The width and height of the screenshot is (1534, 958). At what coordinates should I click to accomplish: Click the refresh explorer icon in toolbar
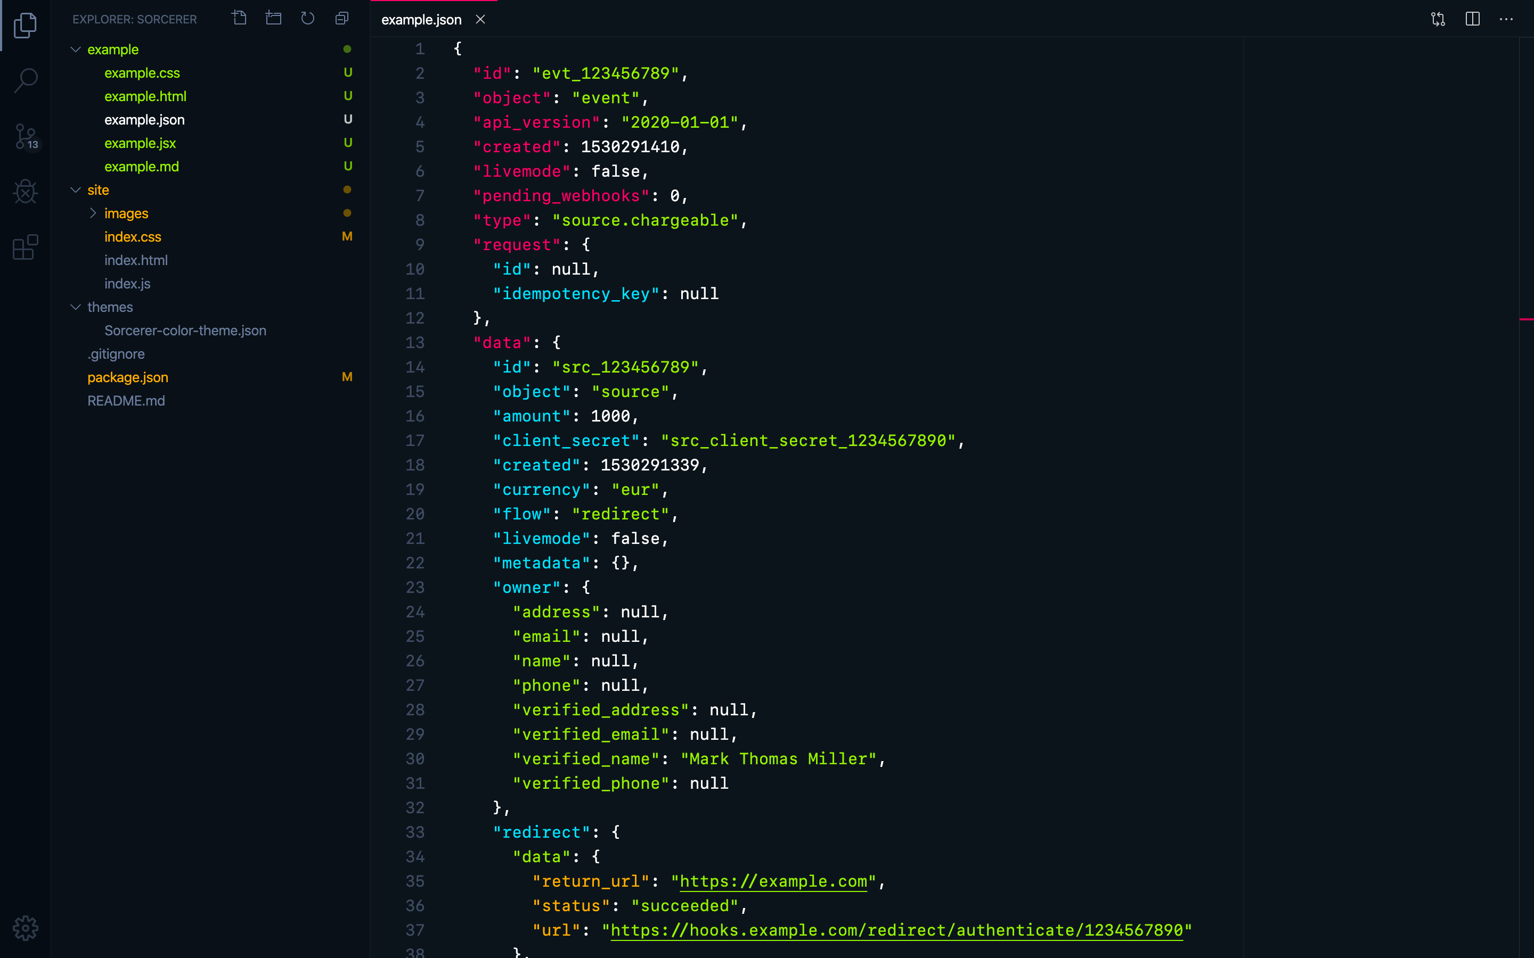[x=308, y=19]
